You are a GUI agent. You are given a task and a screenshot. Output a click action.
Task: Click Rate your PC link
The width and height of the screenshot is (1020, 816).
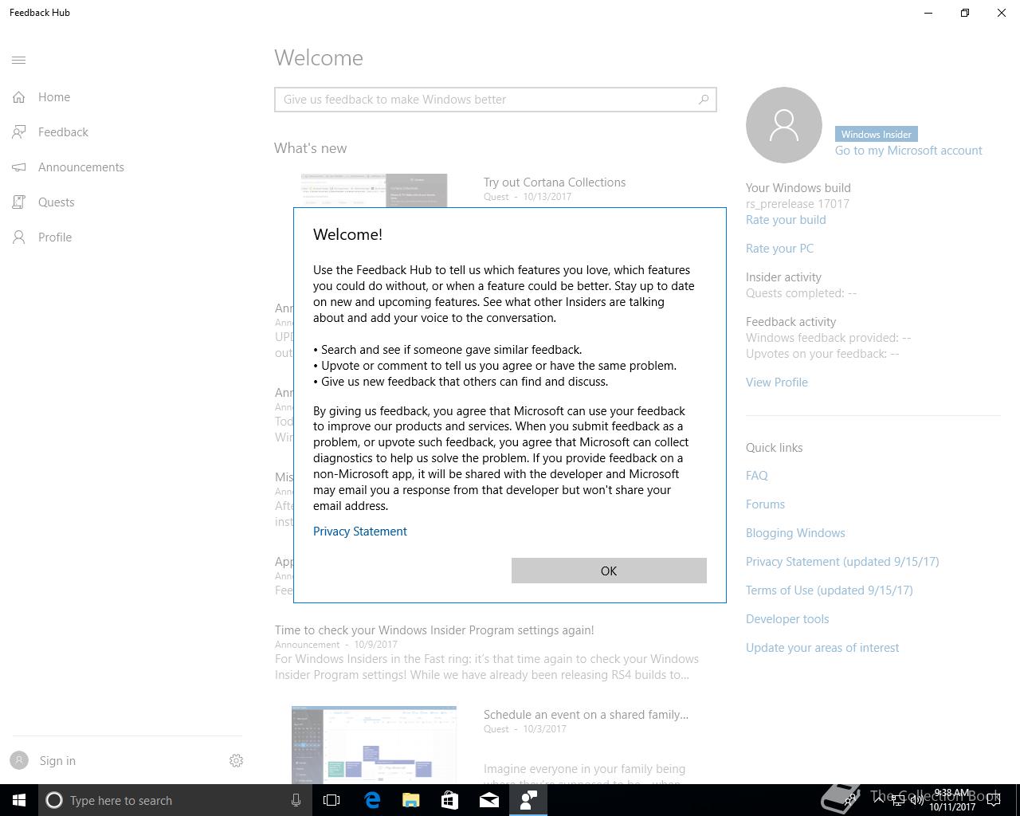click(x=779, y=249)
